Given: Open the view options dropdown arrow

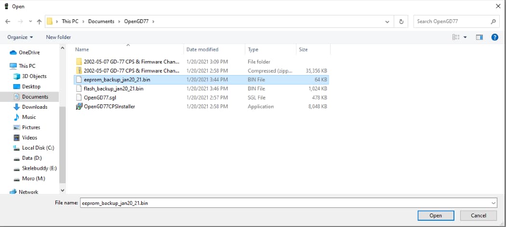Looking at the screenshot, I should [465, 38].
